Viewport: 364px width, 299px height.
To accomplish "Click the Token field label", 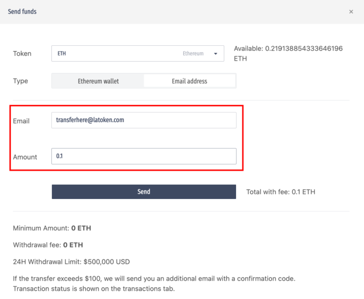I will coord(22,54).
